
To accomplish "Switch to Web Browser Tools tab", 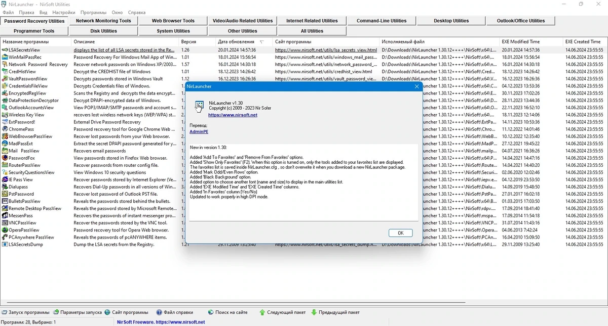I will pyautogui.click(x=173, y=21).
